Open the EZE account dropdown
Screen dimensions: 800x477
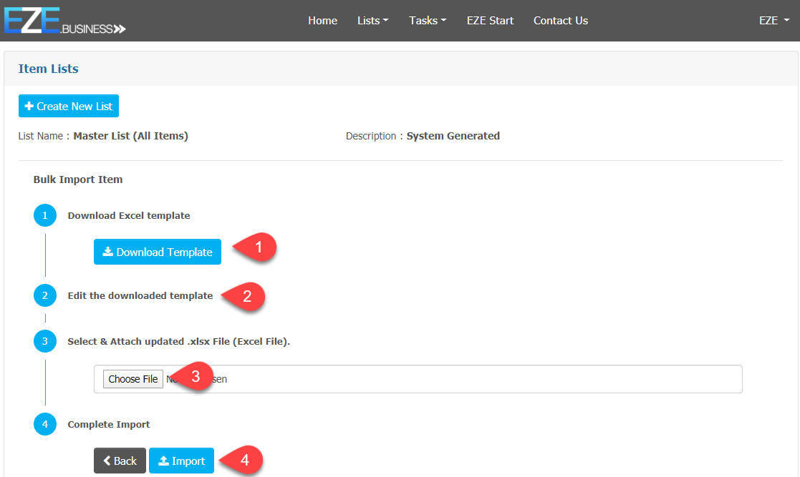pyautogui.click(x=773, y=21)
